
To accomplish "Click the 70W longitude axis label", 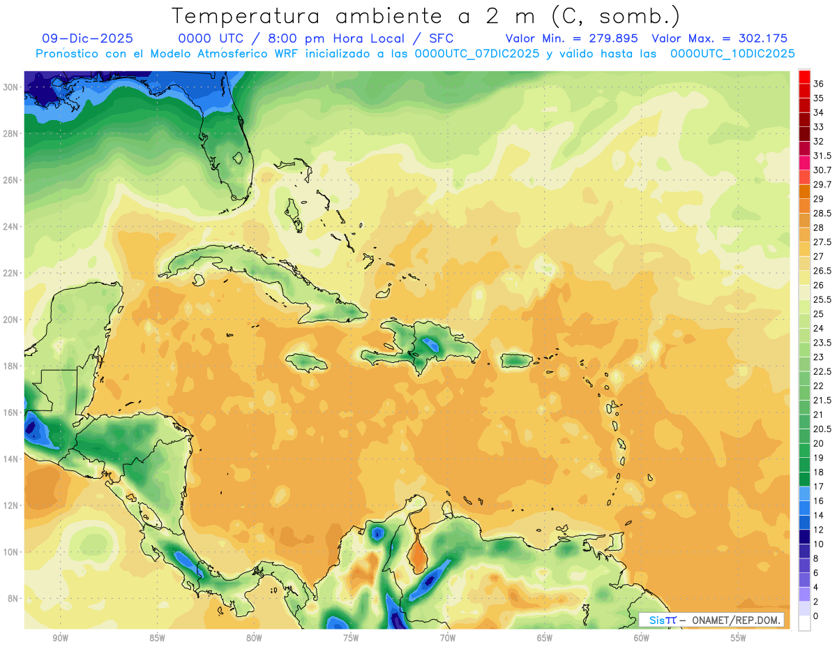I will 448,638.
